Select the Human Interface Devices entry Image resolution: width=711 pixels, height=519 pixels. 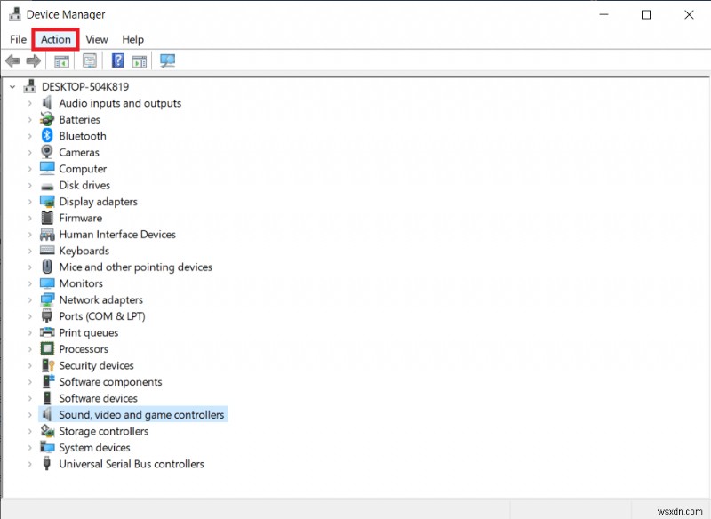pyautogui.click(x=115, y=234)
